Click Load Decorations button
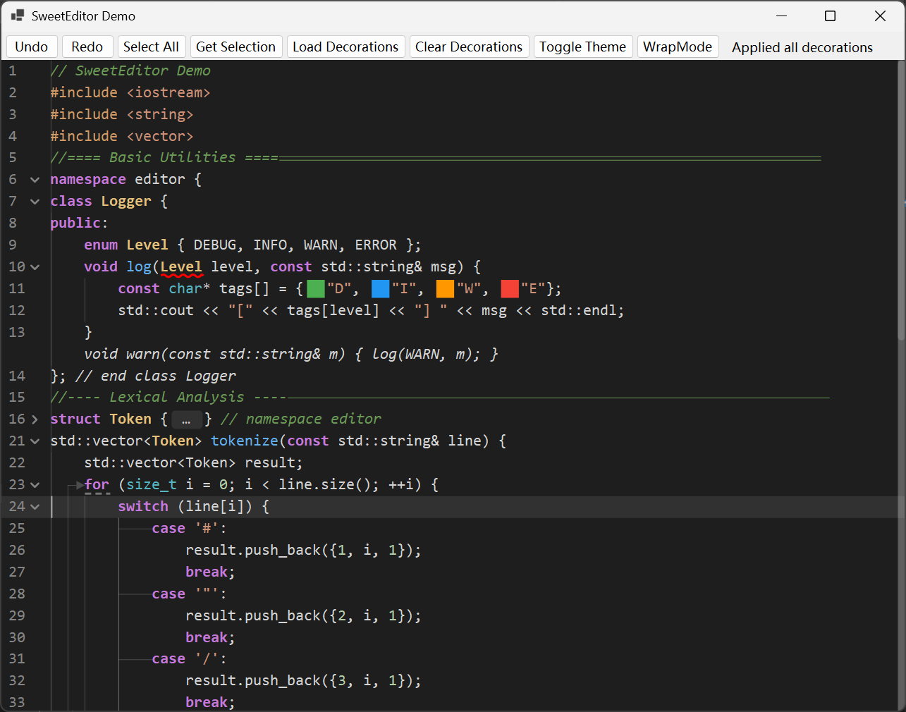Image resolution: width=906 pixels, height=712 pixels. pos(345,47)
